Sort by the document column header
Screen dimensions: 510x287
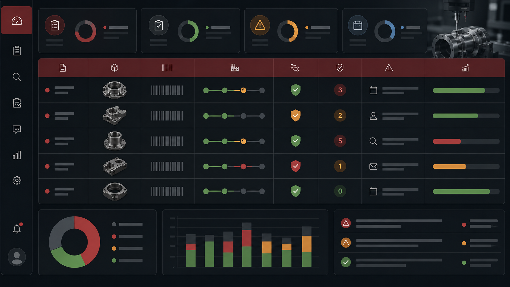click(x=63, y=68)
